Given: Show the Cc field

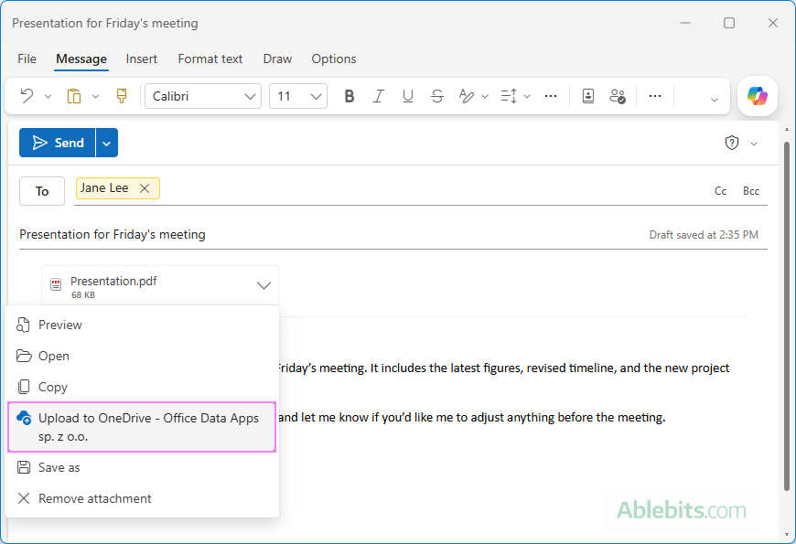Looking at the screenshot, I should 720,191.
